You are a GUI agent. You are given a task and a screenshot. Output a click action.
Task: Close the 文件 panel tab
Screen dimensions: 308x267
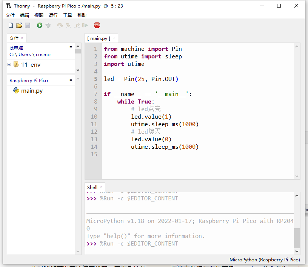[x=22, y=38]
